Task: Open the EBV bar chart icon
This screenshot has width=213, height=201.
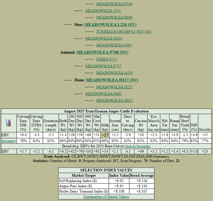Action: click(x=9, y=123)
